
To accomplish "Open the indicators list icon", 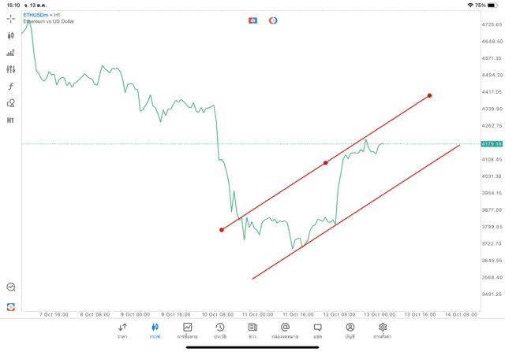I will click(11, 53).
